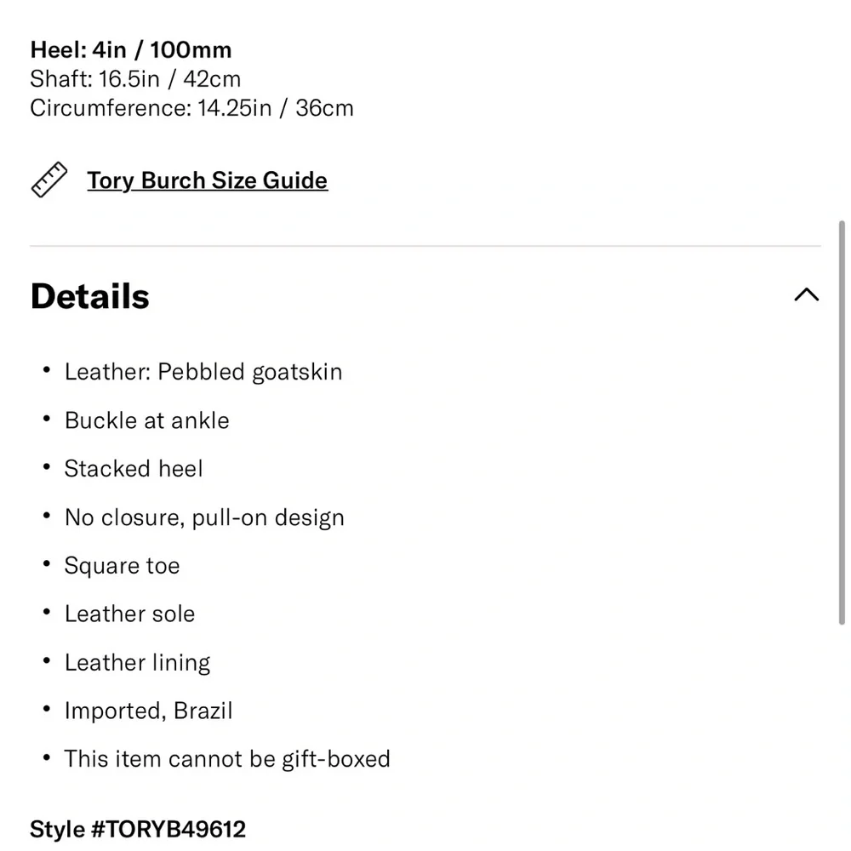Image resolution: width=851 pixels, height=851 pixels.
Task: Click the Heel 4in / 100mm text
Action: [x=131, y=50]
